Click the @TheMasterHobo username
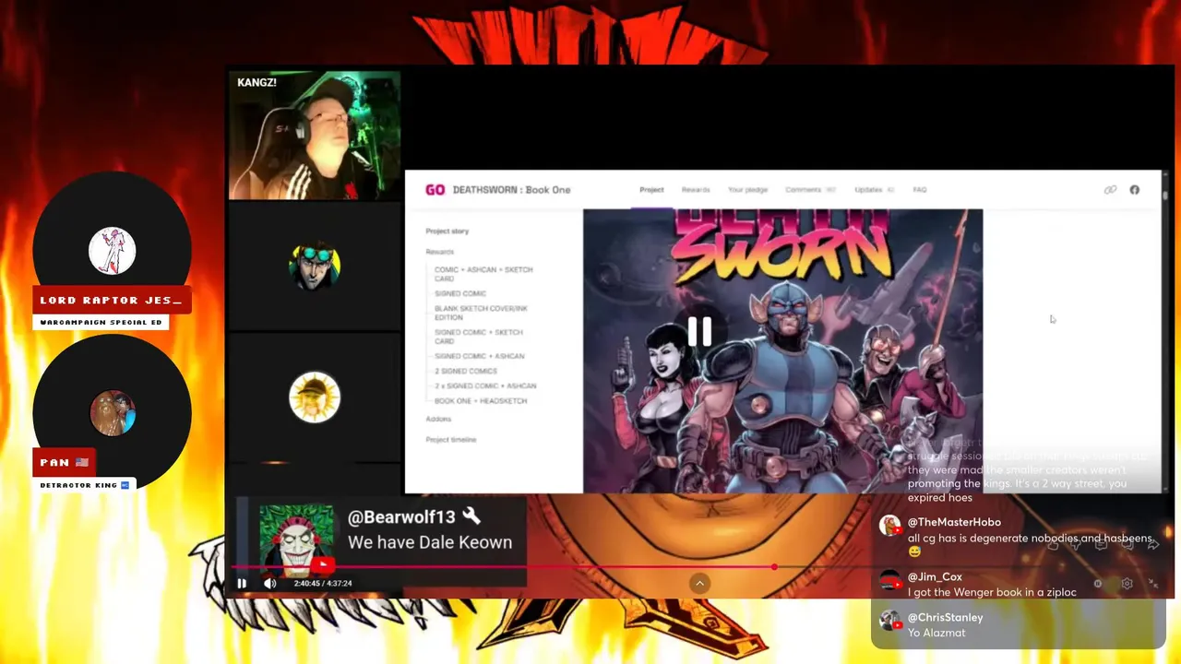The image size is (1181, 664). click(954, 522)
